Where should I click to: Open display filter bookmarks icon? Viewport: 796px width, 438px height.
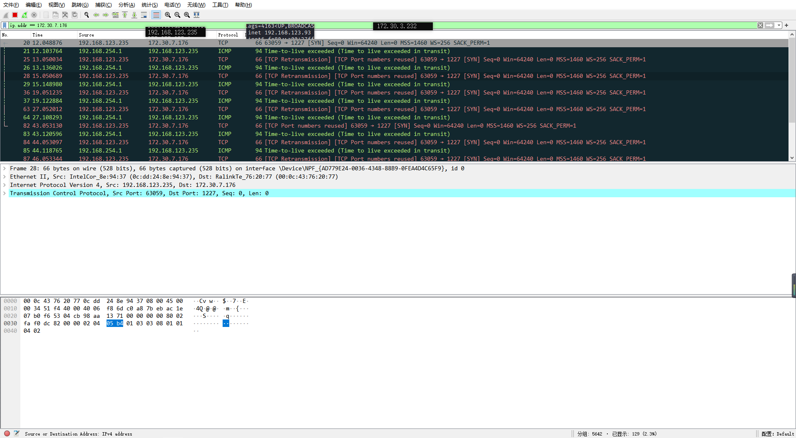click(x=5, y=25)
